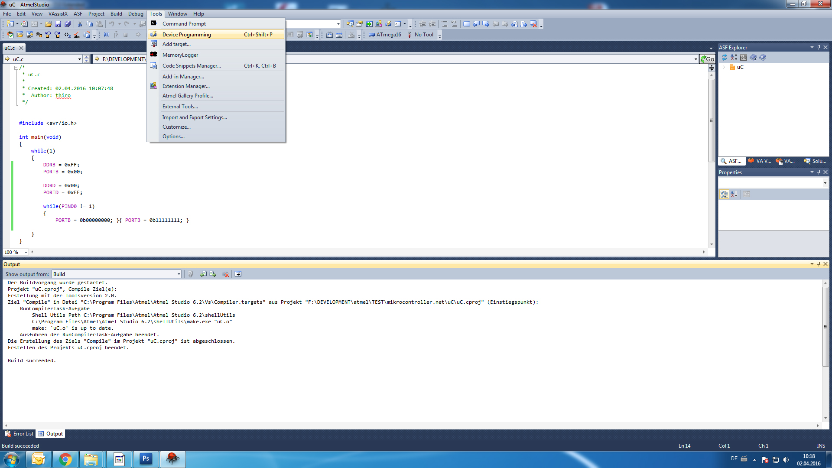832x468 pixels.
Task: Click the Windows Start button
Action: [x=12, y=459]
